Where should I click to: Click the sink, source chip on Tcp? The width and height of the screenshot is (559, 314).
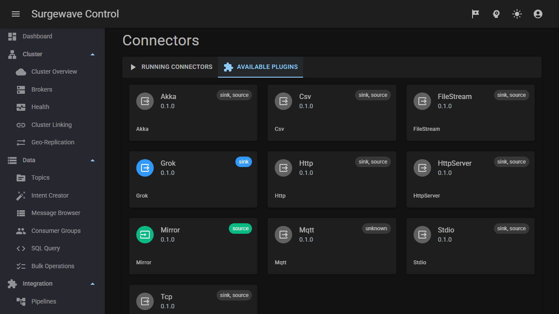[234, 295]
